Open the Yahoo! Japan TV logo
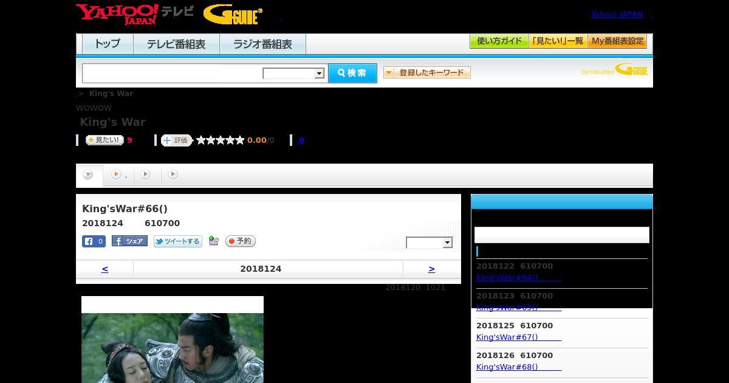 pyautogui.click(x=135, y=14)
